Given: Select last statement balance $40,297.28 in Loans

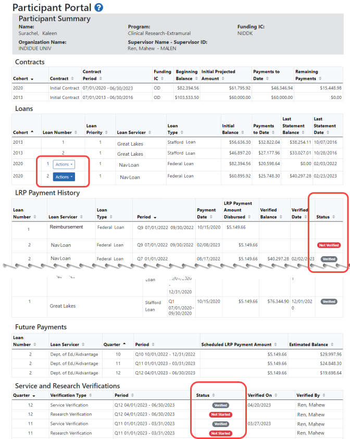Looking at the screenshot, I should 301,176.
